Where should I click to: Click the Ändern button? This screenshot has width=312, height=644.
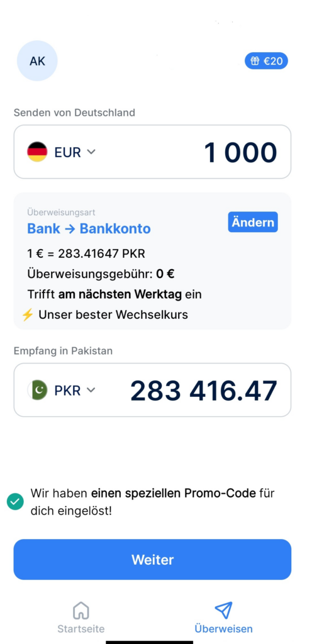tap(253, 222)
